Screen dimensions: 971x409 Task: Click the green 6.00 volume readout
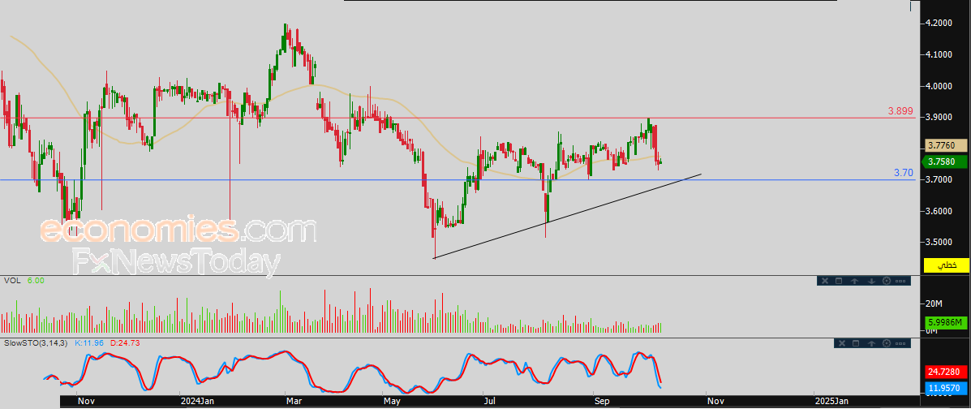tap(36, 281)
